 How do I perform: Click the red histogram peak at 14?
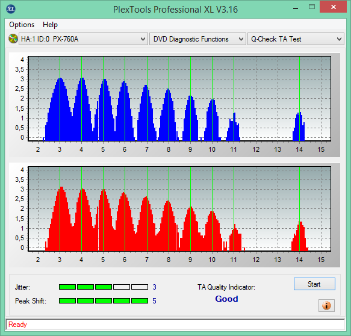[x=300, y=236]
